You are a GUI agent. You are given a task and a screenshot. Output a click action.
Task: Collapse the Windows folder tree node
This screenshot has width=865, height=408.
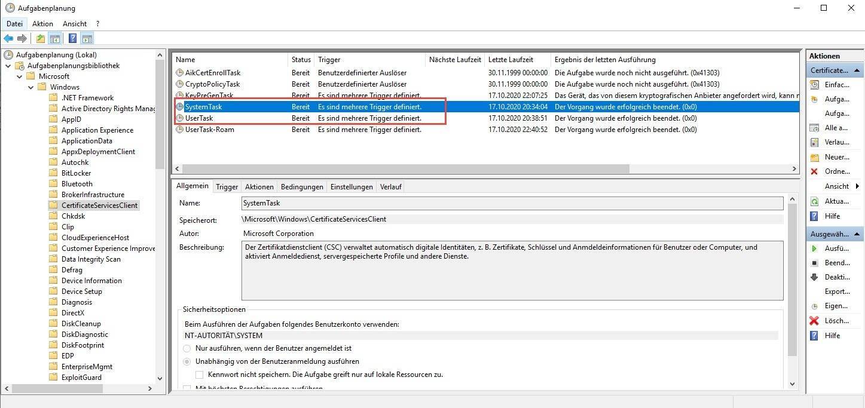(30, 87)
